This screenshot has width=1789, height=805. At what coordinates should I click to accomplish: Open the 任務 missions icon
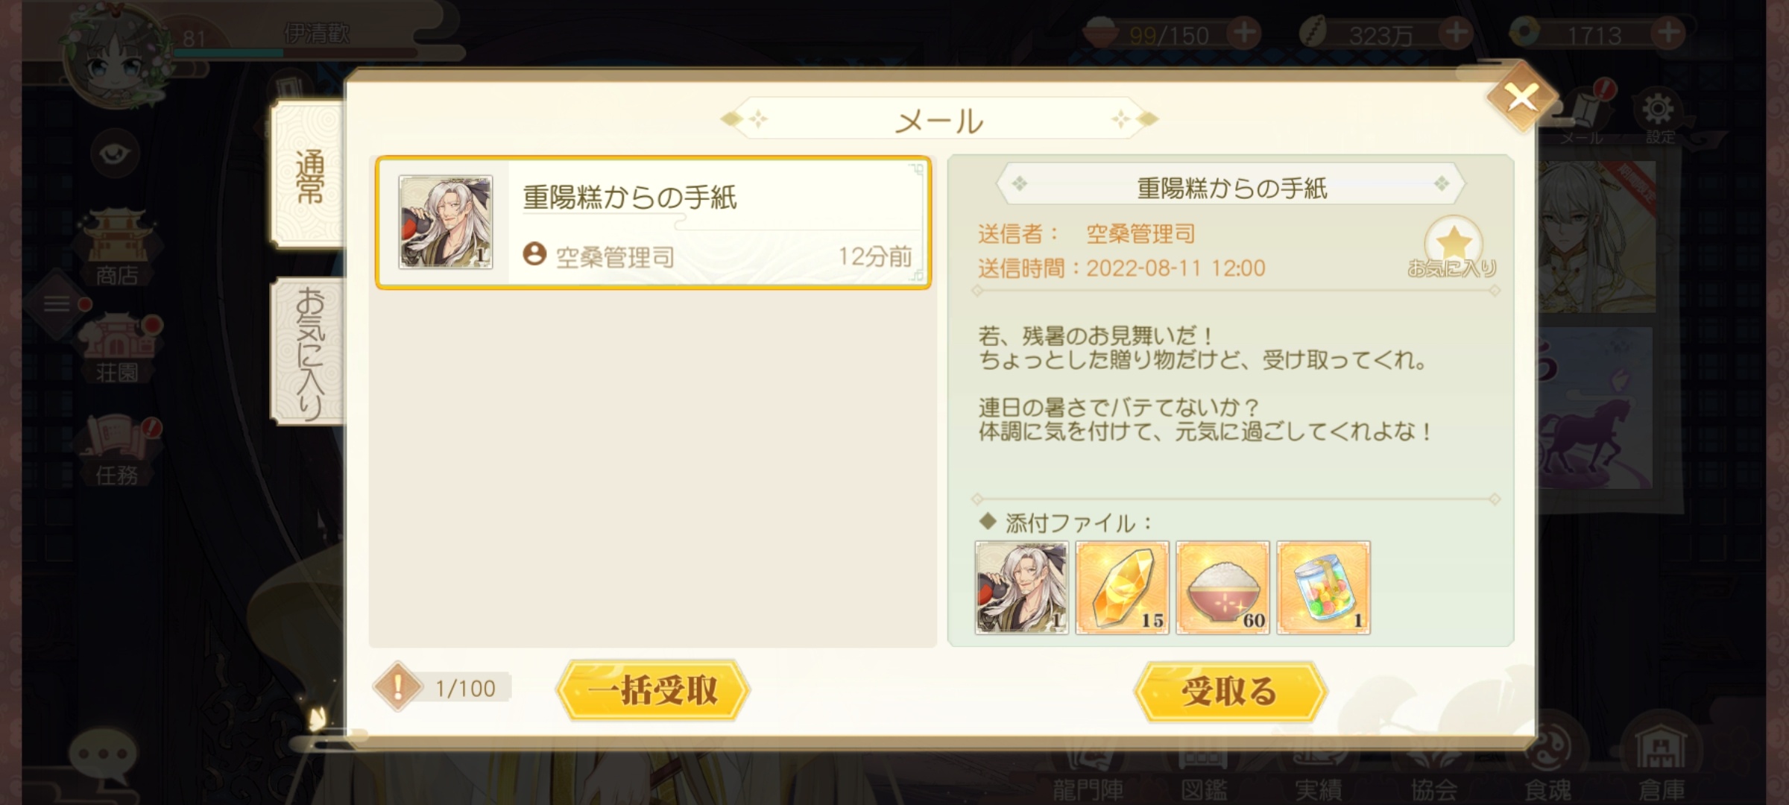point(119,451)
